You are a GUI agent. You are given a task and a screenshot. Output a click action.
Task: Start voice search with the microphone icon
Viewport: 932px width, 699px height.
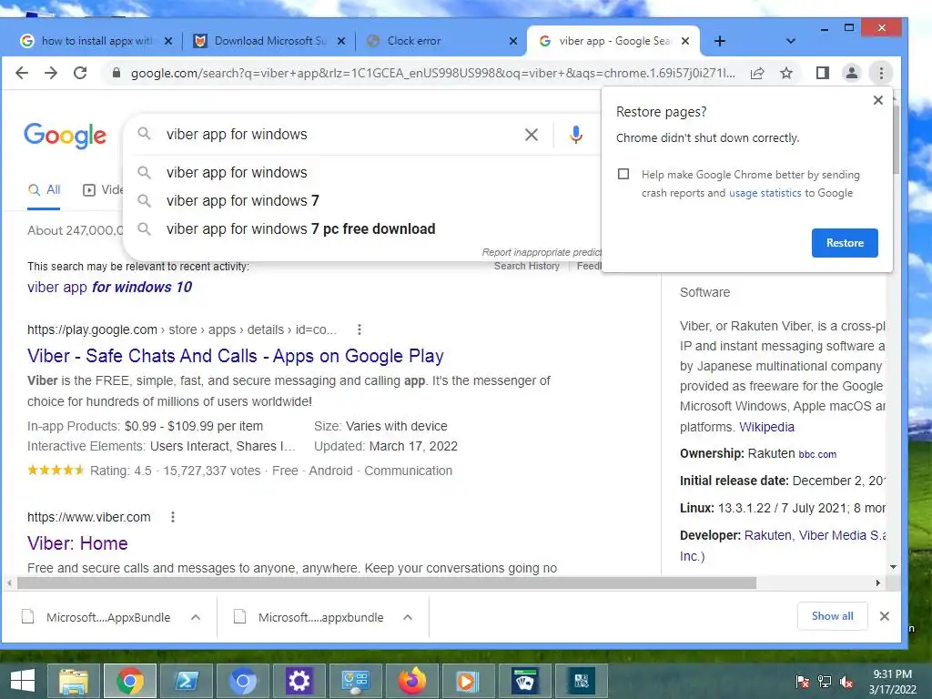coord(575,135)
